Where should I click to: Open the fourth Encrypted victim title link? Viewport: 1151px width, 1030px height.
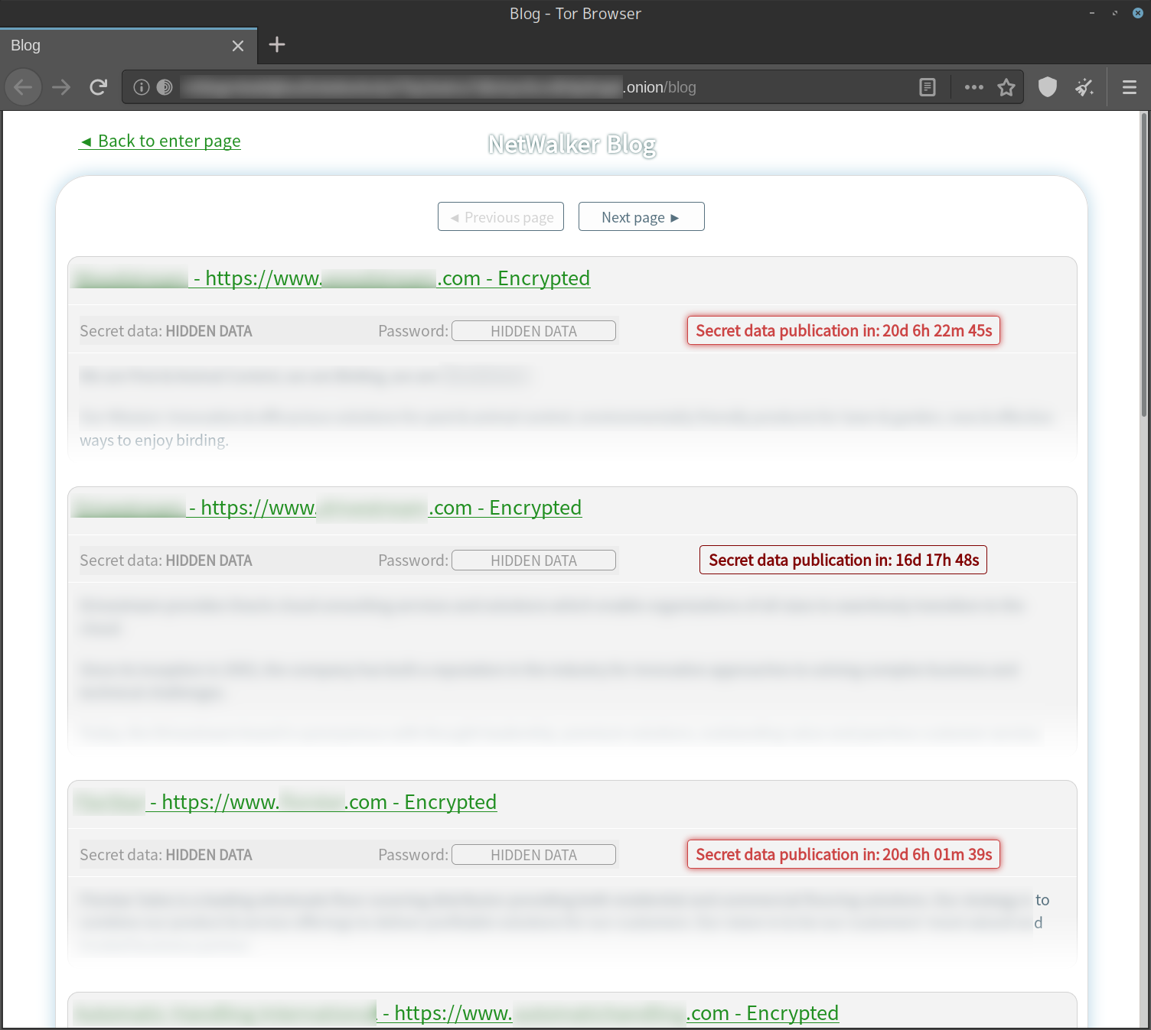tap(456, 1013)
